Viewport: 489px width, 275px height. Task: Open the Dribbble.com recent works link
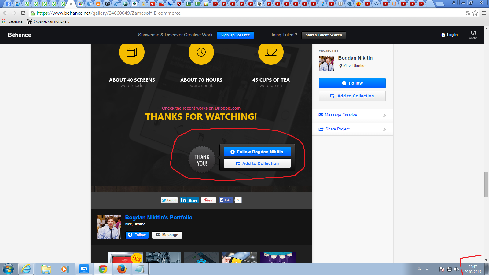coord(201,108)
